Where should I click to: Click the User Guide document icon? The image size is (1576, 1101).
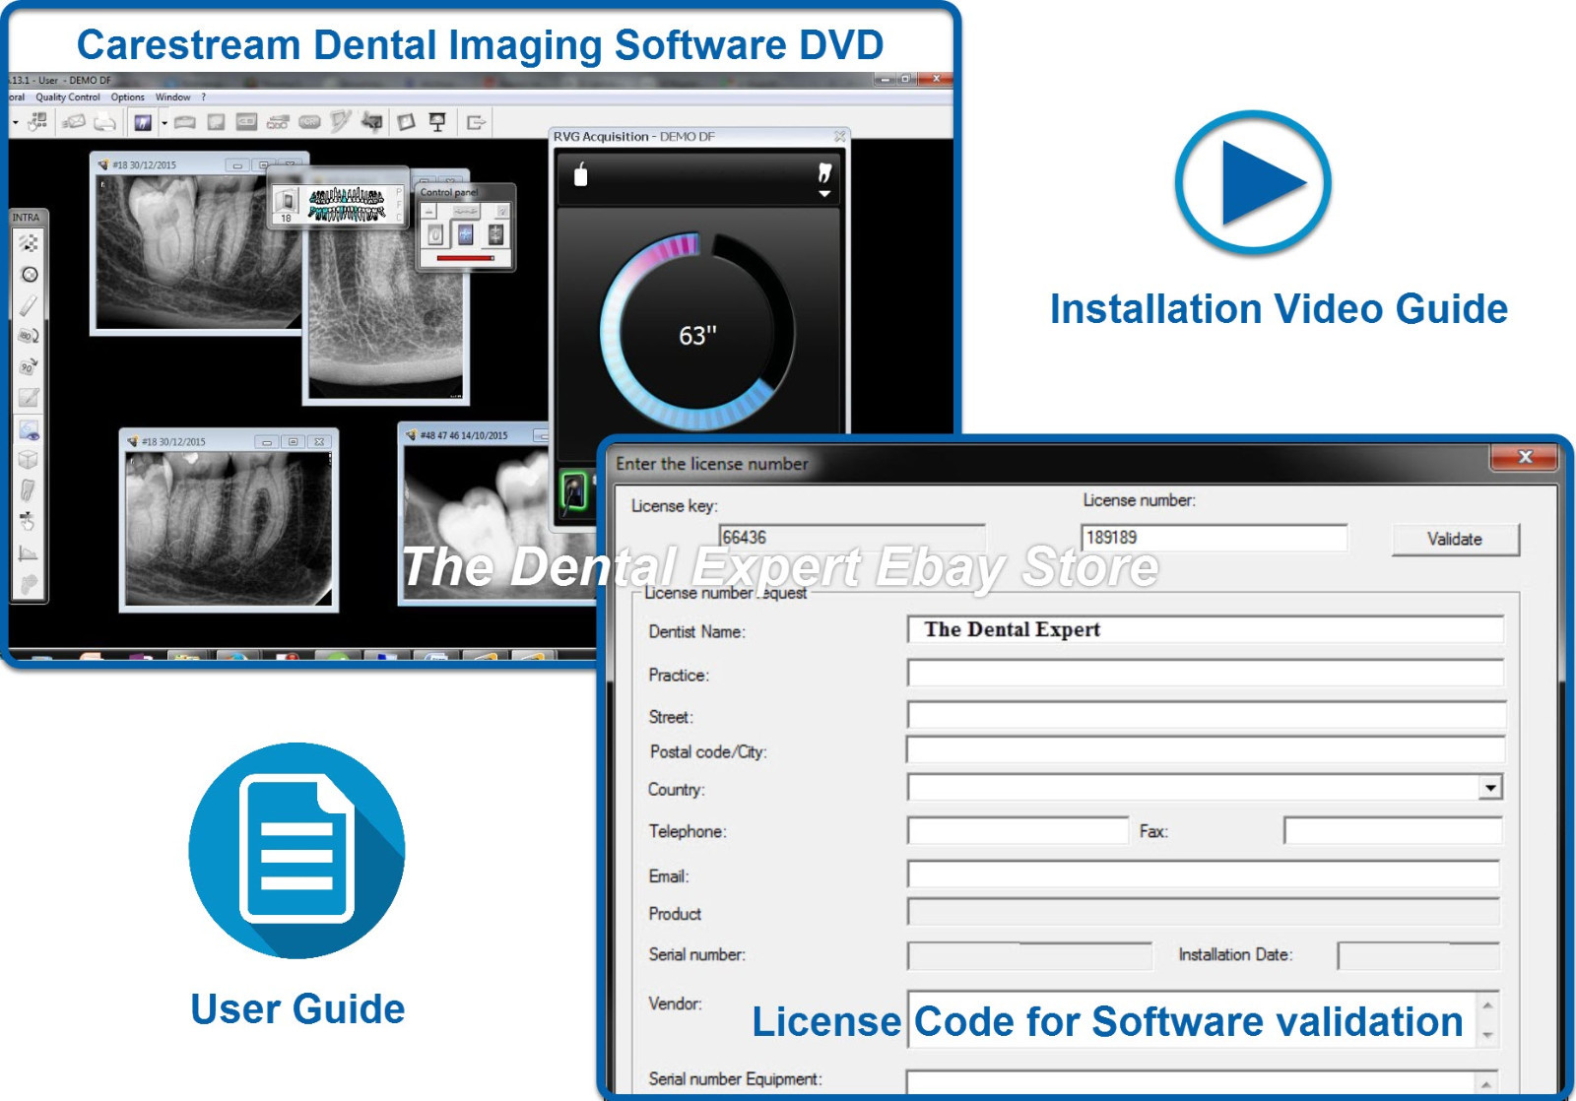[296, 850]
